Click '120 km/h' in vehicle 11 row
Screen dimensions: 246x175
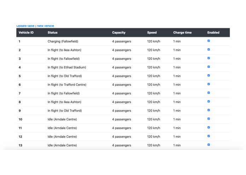coord(154,128)
